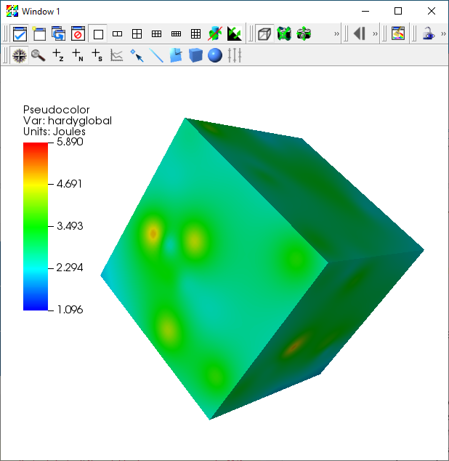Select the 2x4 window layout

[x=176, y=33]
